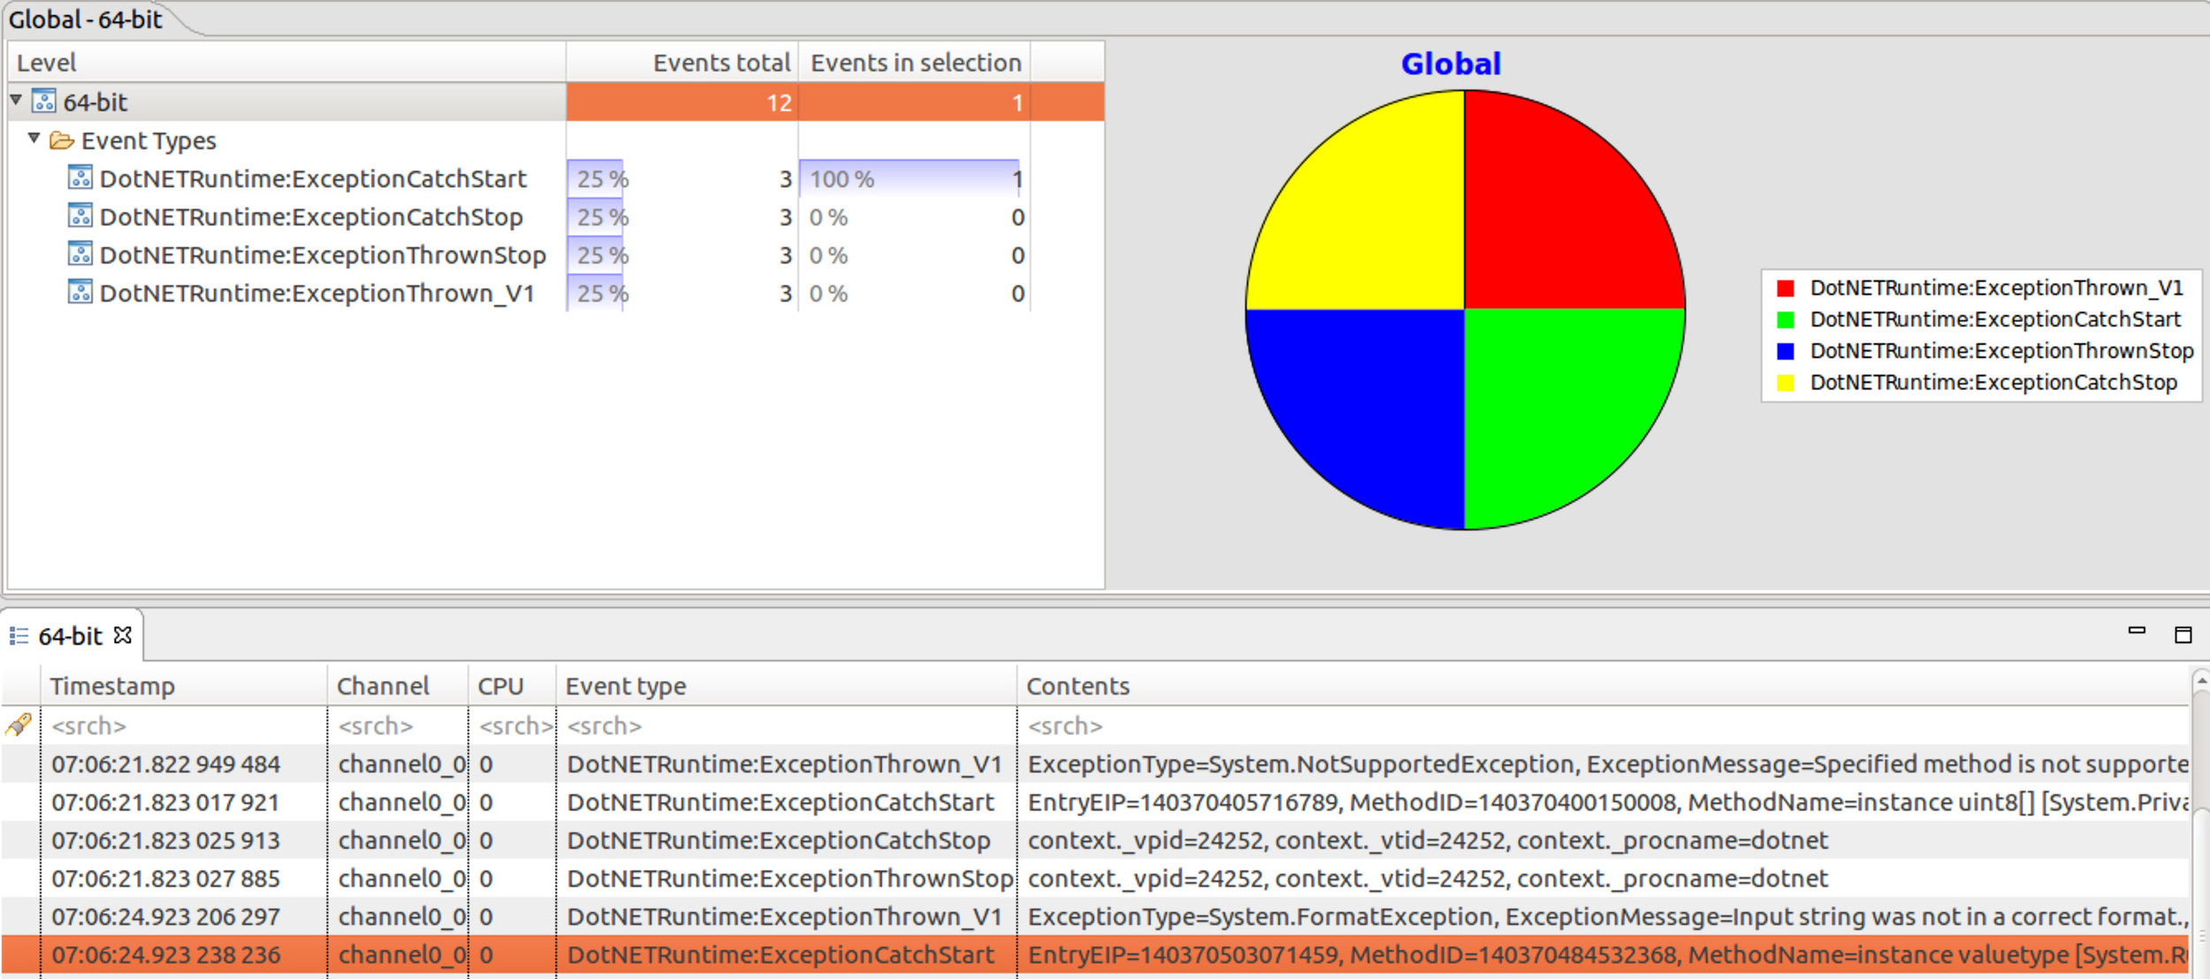Click the 64-bit trace icon in tree
Screen dimensions: 2210x979
[x=43, y=102]
